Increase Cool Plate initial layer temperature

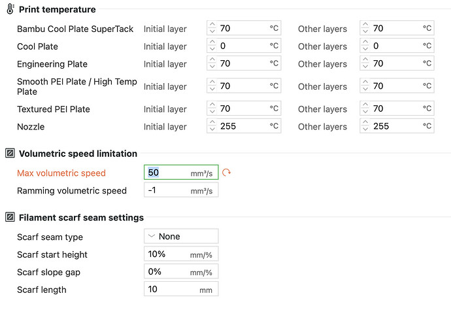coord(212,42)
